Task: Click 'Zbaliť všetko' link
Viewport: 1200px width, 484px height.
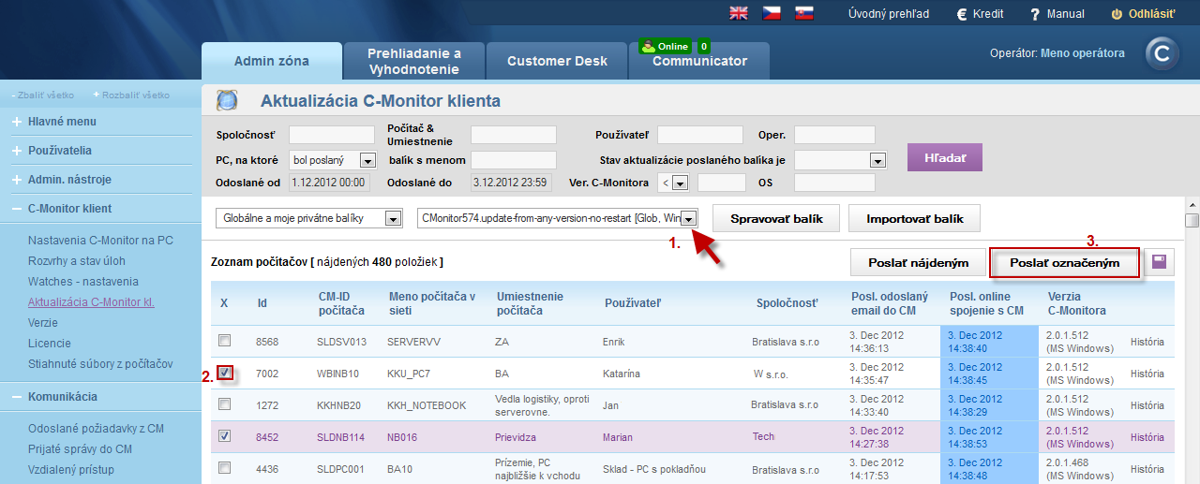Action: (x=47, y=95)
